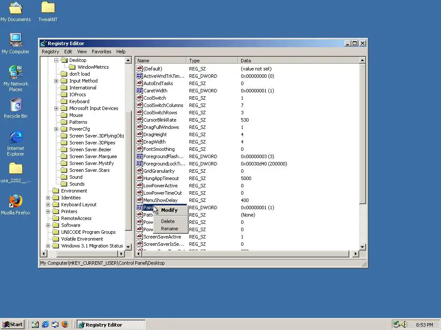Open the View menu
Screen dimensions: 441x330
point(82,52)
